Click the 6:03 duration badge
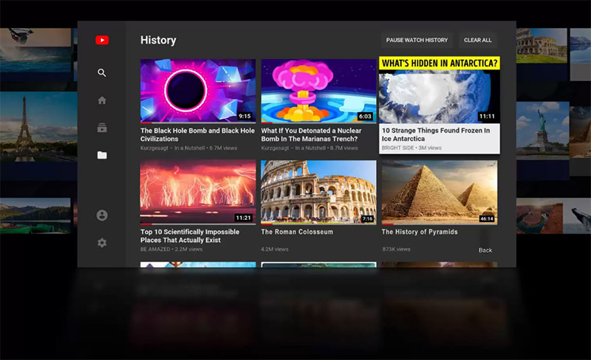Image resolution: width=591 pixels, height=360 pixels. pos(365,117)
